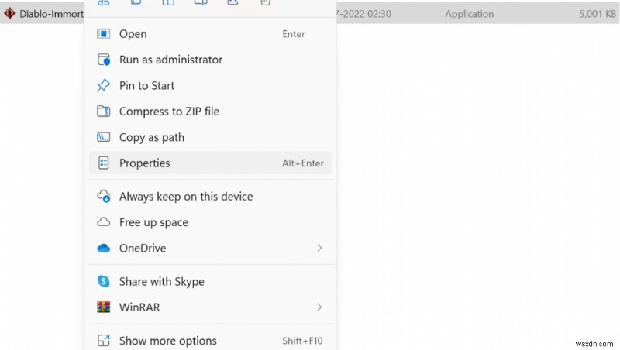Click the WinRAR books icon
This screenshot has height=350, width=620.
[103, 307]
